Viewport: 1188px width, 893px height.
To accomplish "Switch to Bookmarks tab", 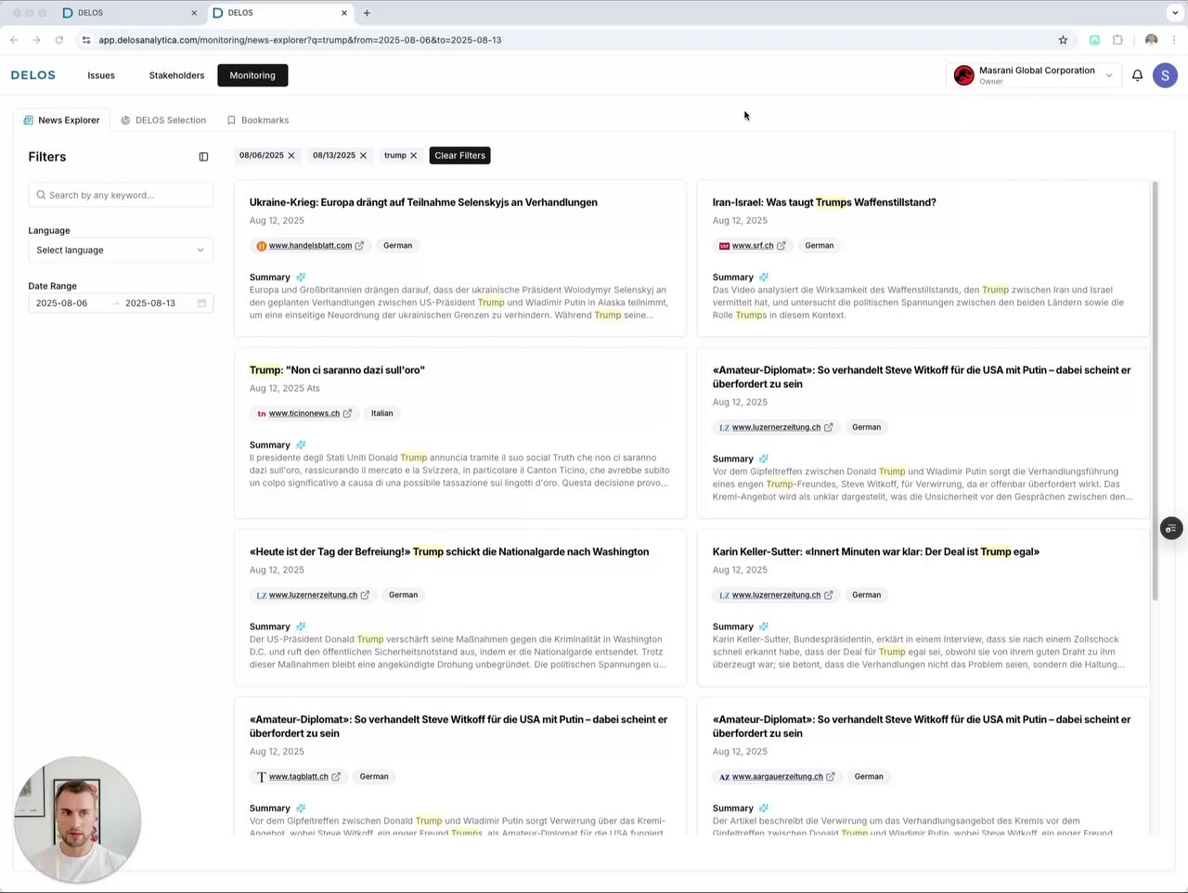I will [258, 121].
